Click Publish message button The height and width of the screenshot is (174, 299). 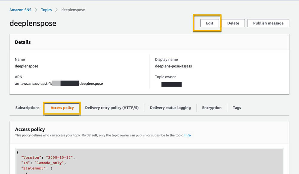click(268, 23)
